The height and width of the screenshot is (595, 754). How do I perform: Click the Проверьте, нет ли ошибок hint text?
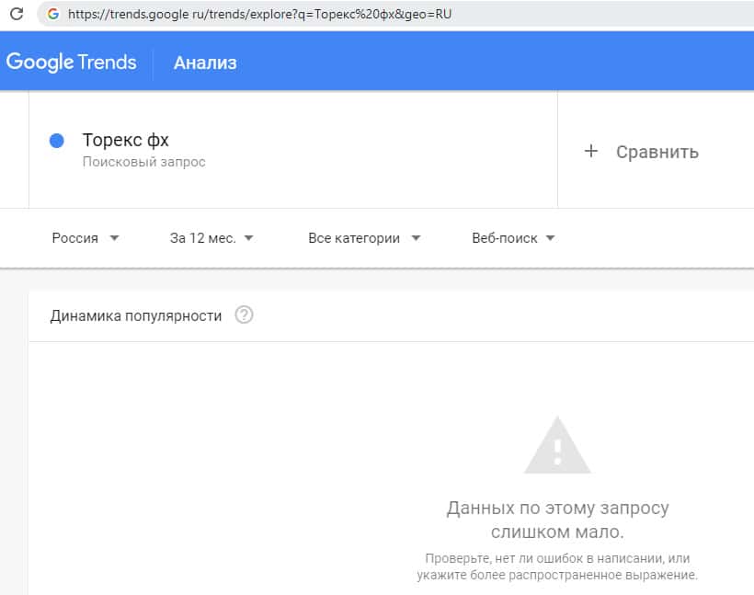[x=557, y=566]
